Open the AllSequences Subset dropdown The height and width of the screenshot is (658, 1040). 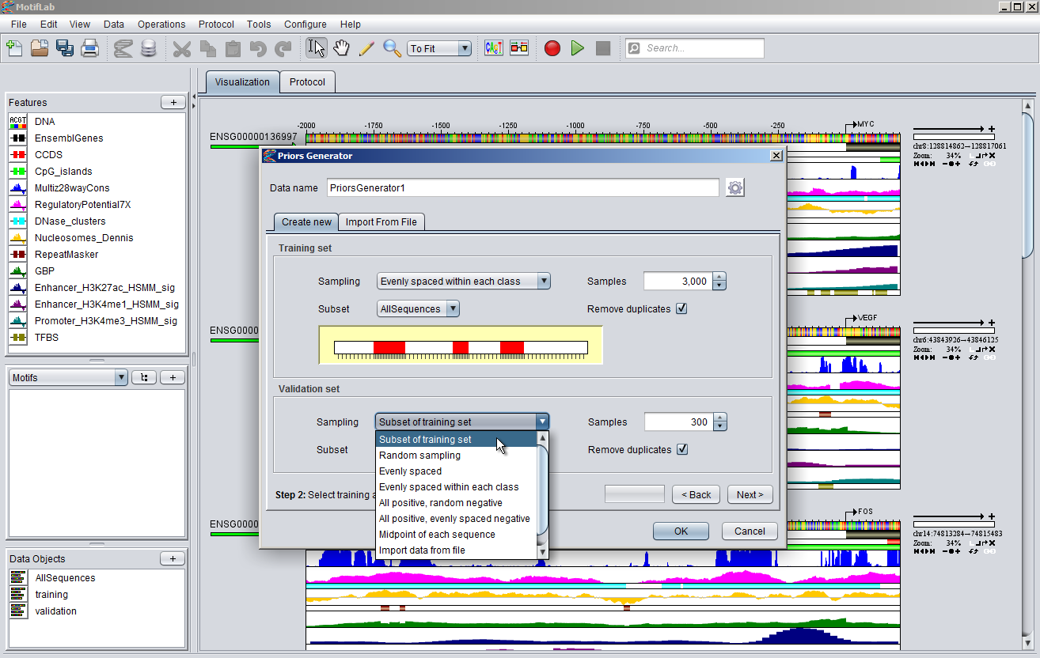(418, 308)
